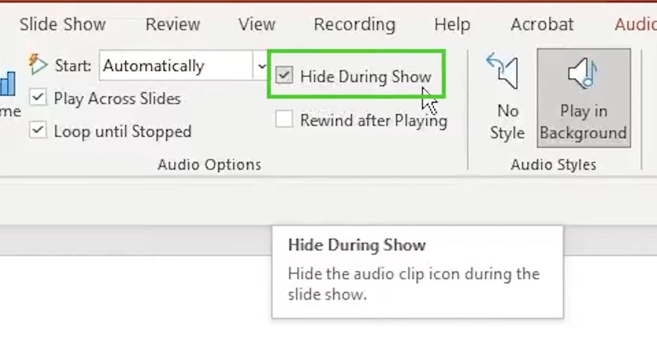Viewport: 657px width, 347px height.
Task: Open the Slide Show tab
Action: tap(63, 24)
